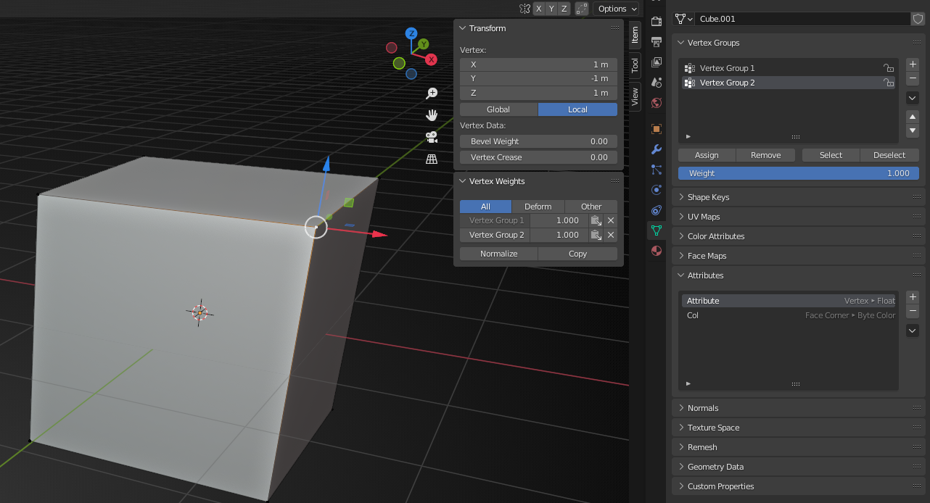Open the View Layer properties icon

tap(657, 62)
